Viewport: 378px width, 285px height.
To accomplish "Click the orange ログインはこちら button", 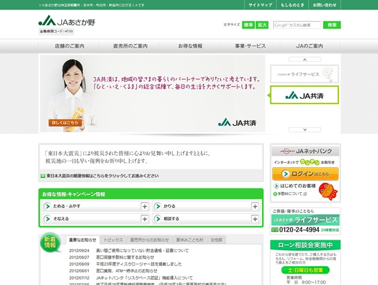I will pos(306,174).
